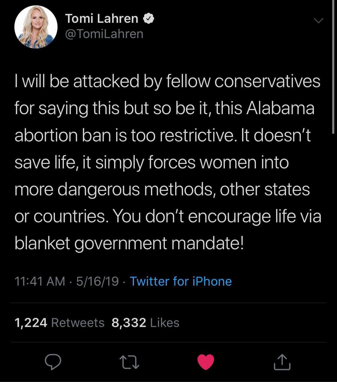The width and height of the screenshot is (337, 382).
Task: View the 8,332 Likes list
Action: point(145,323)
